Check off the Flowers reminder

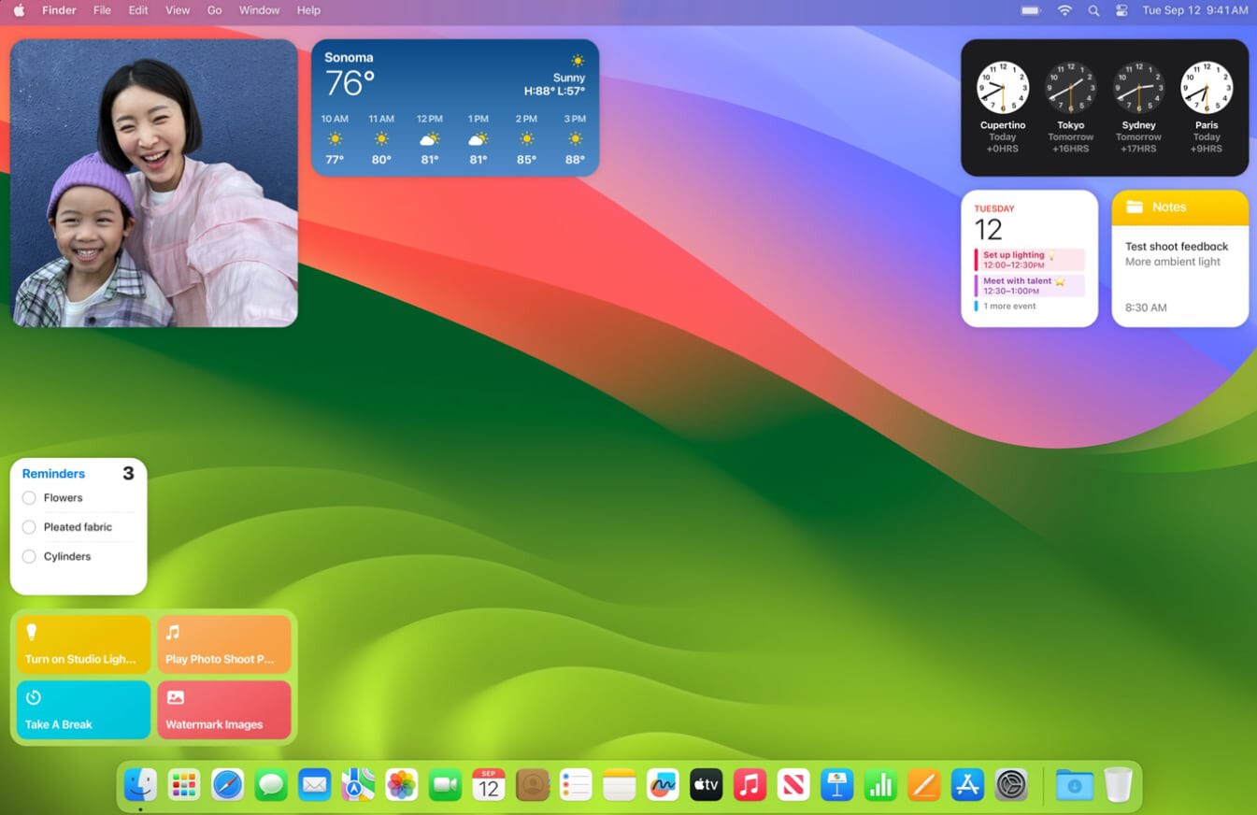(28, 497)
